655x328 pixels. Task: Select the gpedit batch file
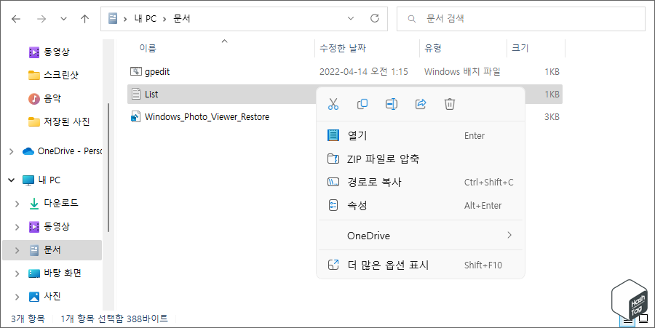click(x=345, y=72)
